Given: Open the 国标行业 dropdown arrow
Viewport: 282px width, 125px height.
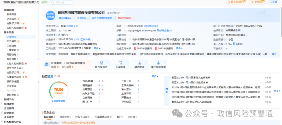Looking at the screenshot, I should pos(248,35).
